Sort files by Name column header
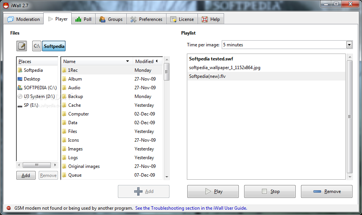Image resolution: width=362 pixels, height=215 pixels. 97,61
